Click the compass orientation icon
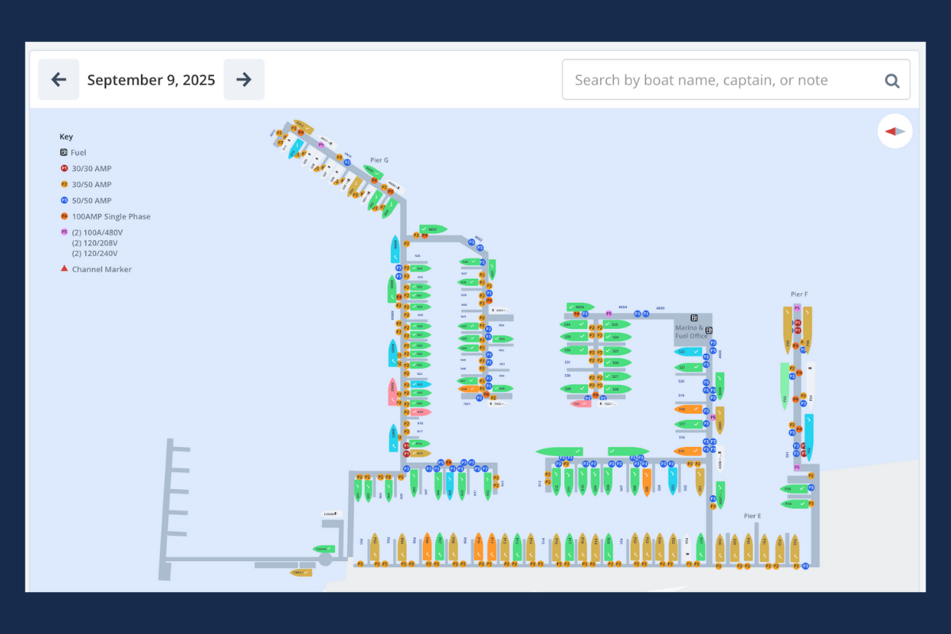951x634 pixels. (x=895, y=132)
